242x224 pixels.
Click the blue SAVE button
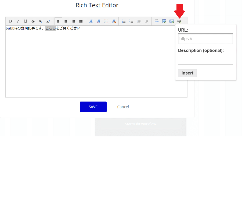point(93,107)
